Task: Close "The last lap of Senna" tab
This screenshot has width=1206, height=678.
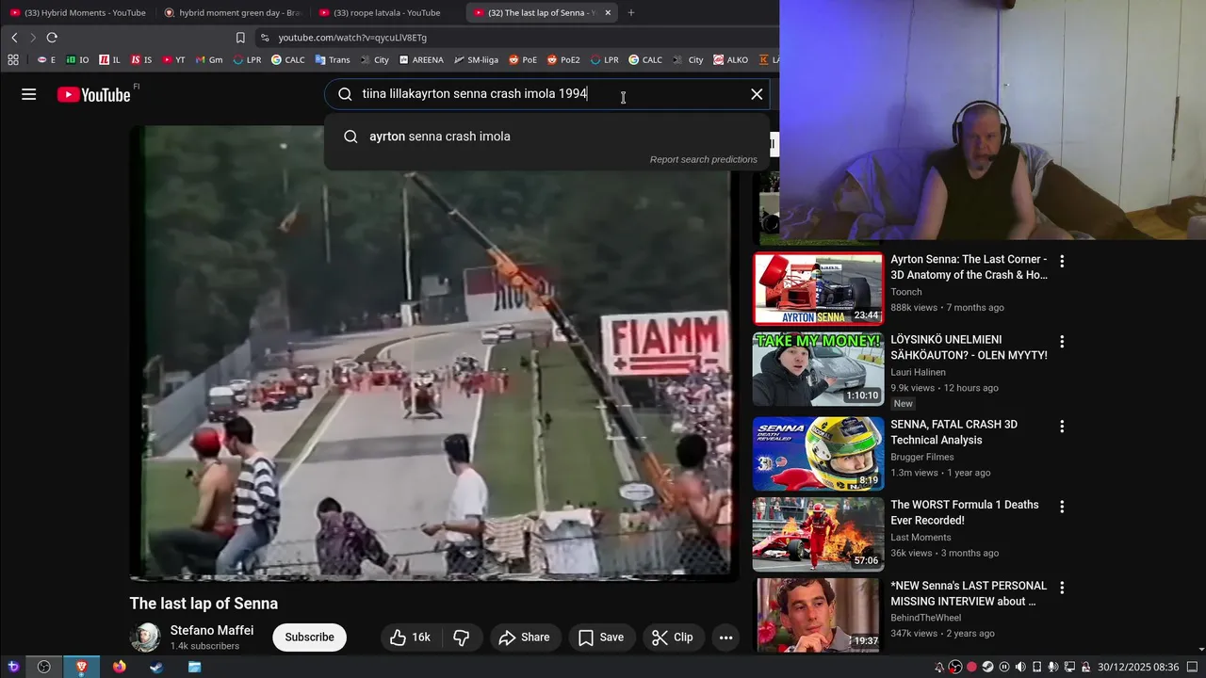Action: pos(608,12)
